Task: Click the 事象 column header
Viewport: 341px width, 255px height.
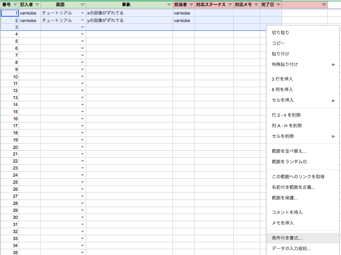Action: point(129,5)
